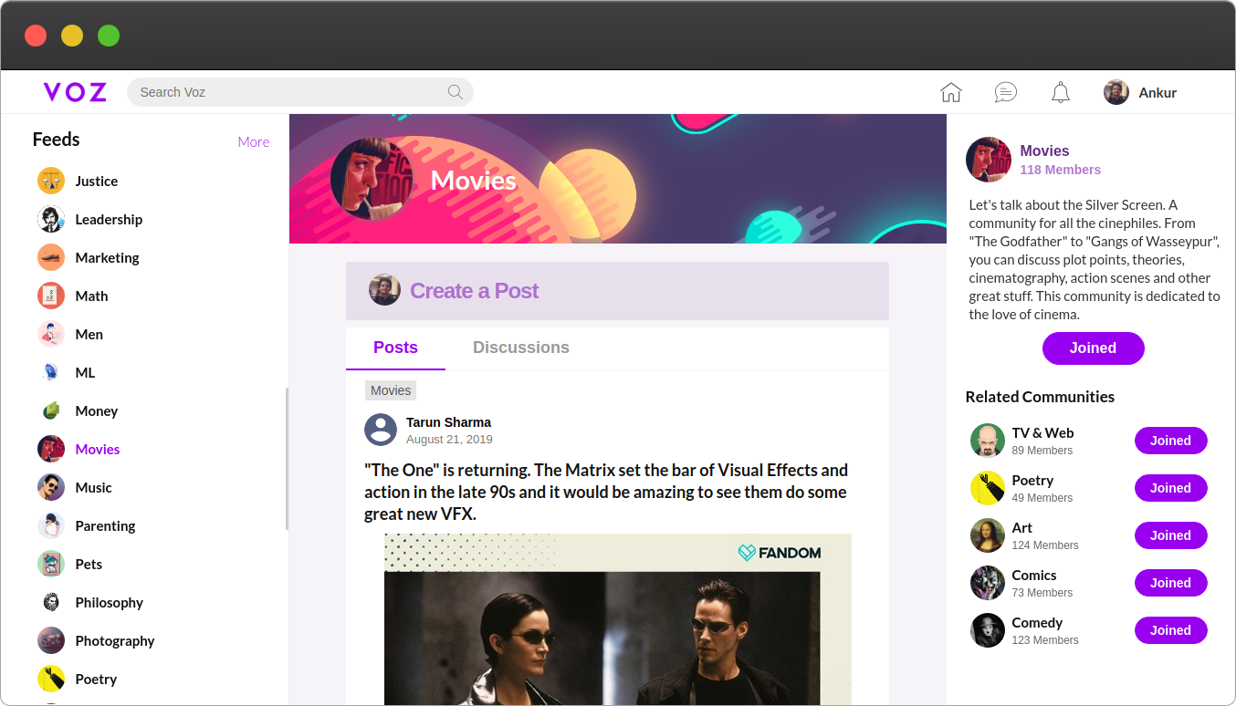Open the notifications bell icon
1236x706 pixels.
[1060, 92]
